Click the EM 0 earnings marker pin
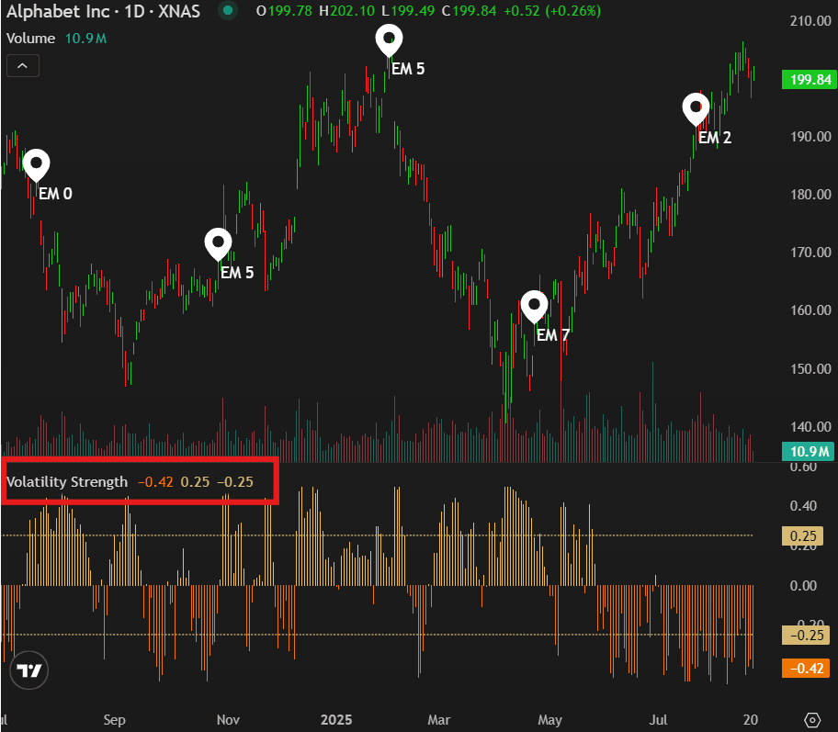Viewport: 838px width, 732px height. coord(37,165)
